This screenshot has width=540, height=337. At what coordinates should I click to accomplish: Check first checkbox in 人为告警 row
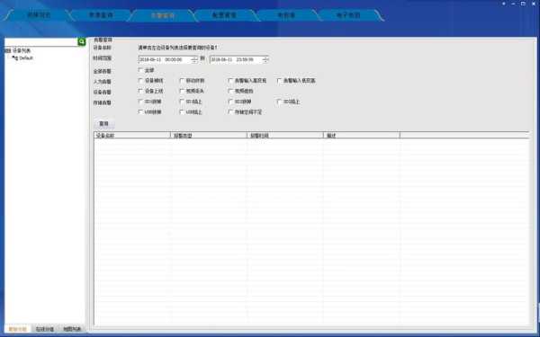coord(140,81)
